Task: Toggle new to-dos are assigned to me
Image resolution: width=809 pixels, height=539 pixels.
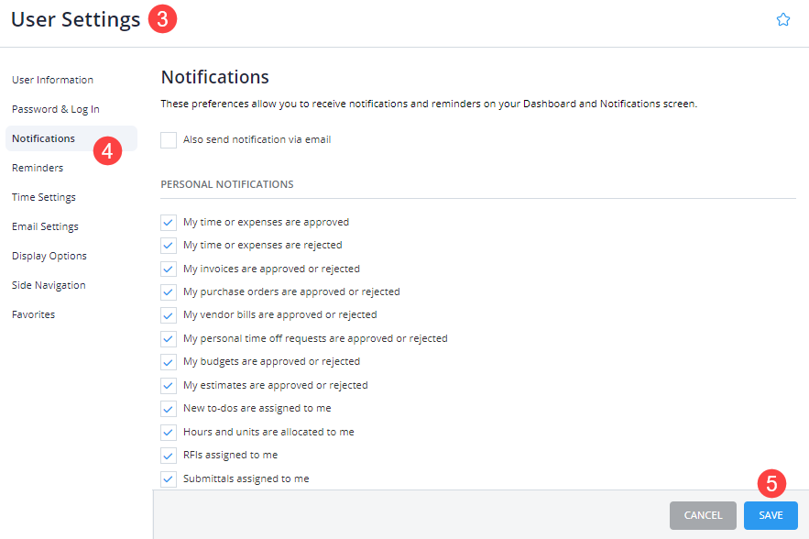Action: [x=168, y=408]
